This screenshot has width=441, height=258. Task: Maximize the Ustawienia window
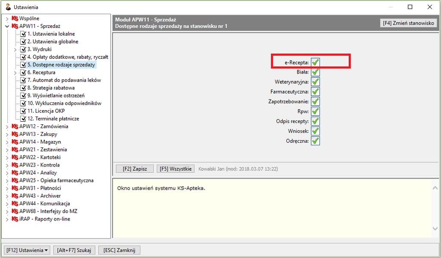(x=410, y=7)
